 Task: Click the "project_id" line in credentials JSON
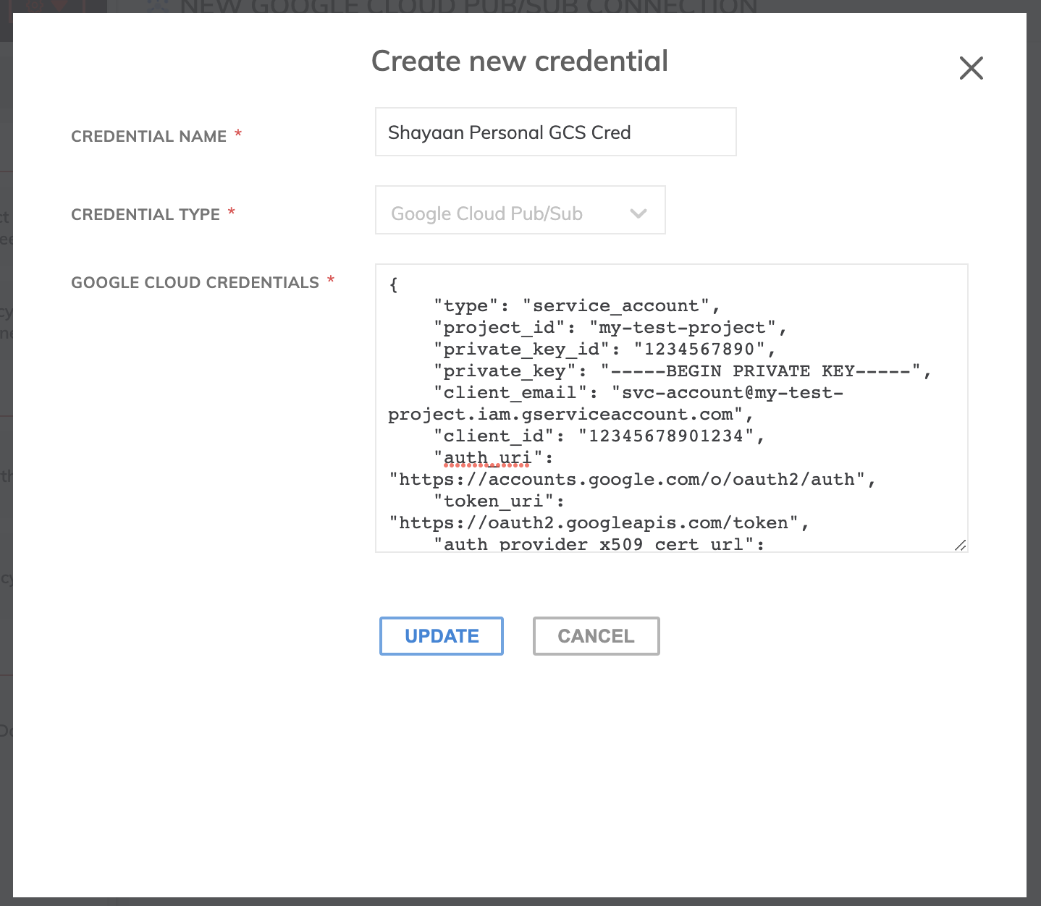click(610, 328)
